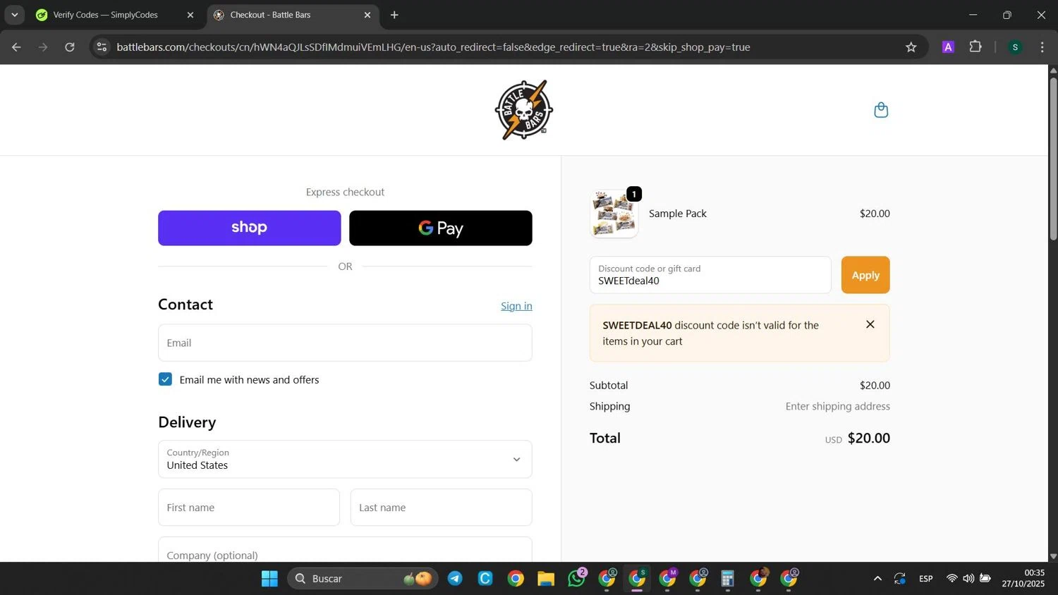Apply the discount code
The image size is (1058, 595).
865,275
